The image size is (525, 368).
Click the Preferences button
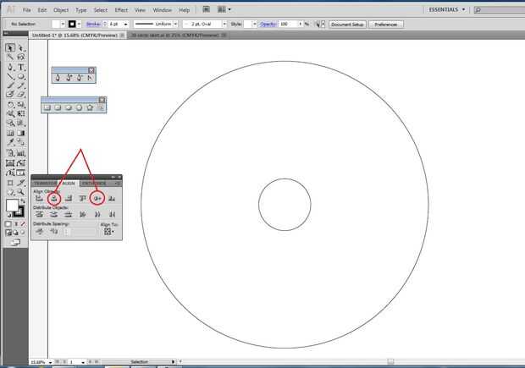386,25
